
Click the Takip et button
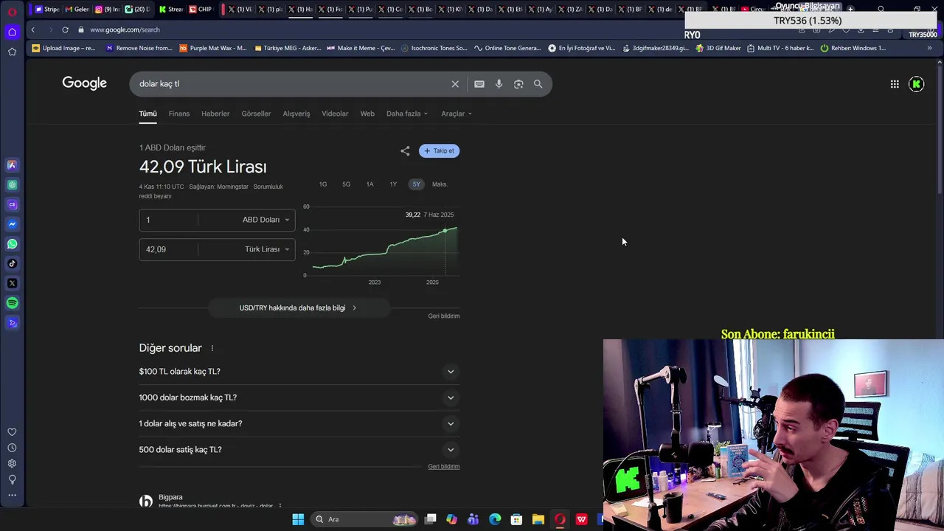(x=439, y=150)
